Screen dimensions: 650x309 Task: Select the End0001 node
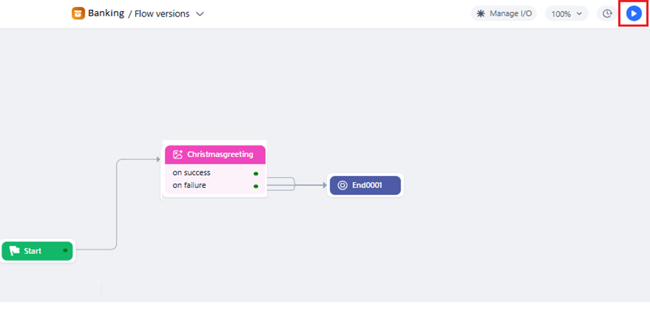coord(365,185)
